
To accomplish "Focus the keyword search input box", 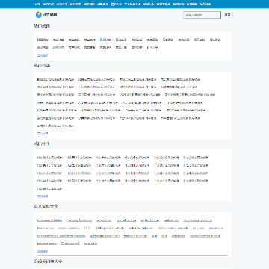I will tap(202, 15).
